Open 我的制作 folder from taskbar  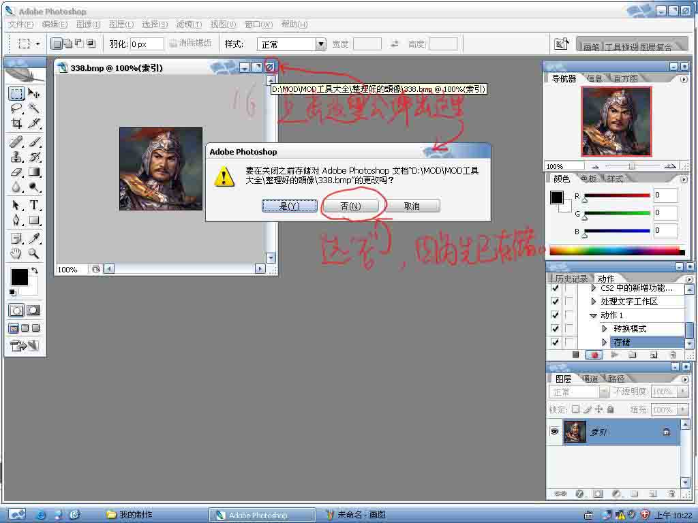[x=130, y=515]
